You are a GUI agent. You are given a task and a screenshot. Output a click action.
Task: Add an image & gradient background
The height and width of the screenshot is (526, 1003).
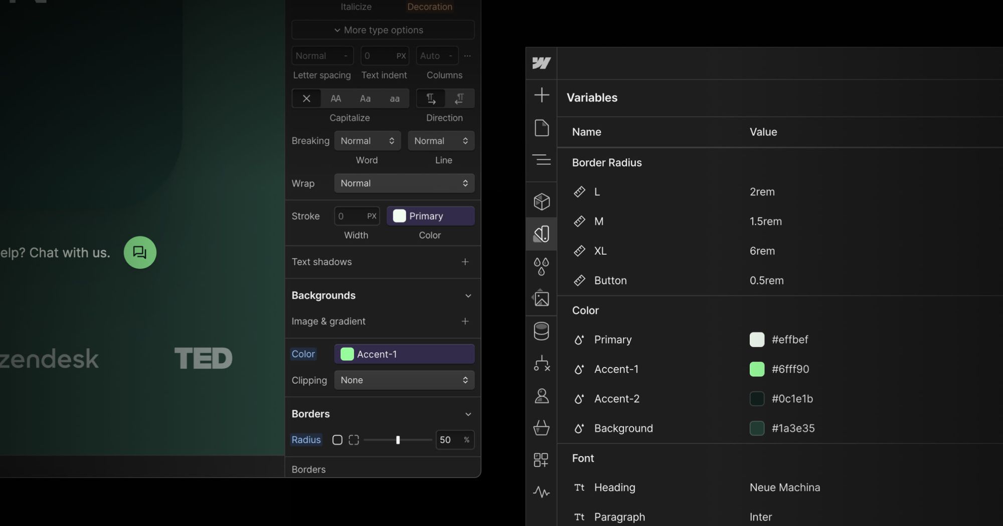pos(465,321)
